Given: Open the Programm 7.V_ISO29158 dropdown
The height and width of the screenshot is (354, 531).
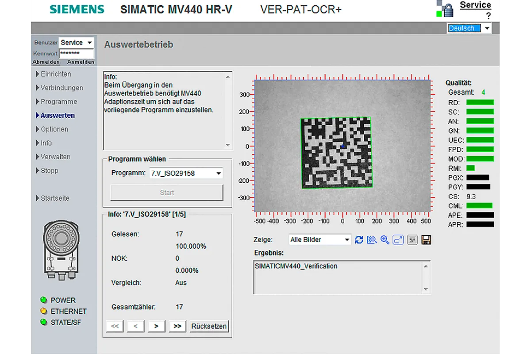Looking at the screenshot, I should point(186,173).
